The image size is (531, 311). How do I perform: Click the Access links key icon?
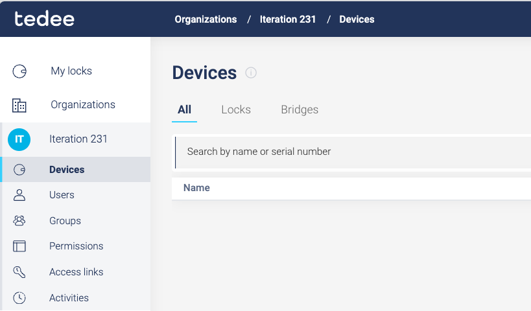pyautogui.click(x=19, y=271)
